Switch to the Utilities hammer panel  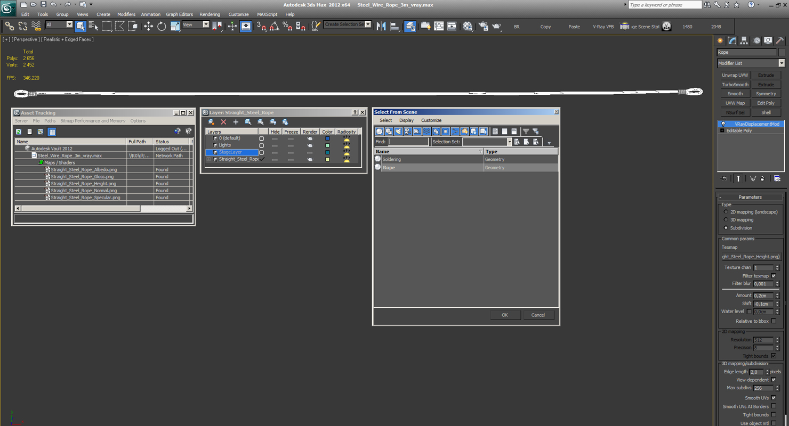point(780,40)
